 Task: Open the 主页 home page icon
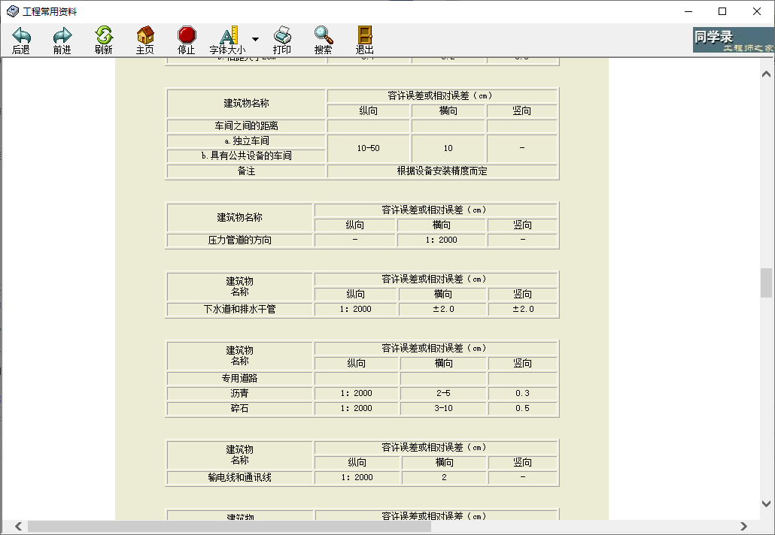coord(145,36)
